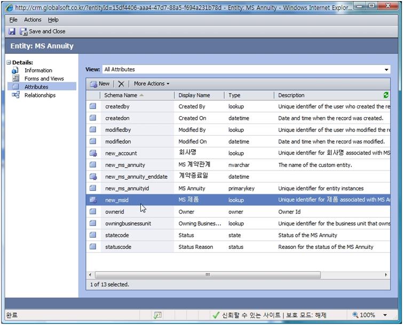Click the status bar popup blocker icon
The height and width of the screenshot is (325, 403).
coord(157,315)
